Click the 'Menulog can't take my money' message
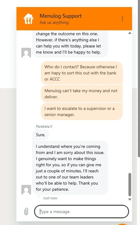 coord(82,94)
